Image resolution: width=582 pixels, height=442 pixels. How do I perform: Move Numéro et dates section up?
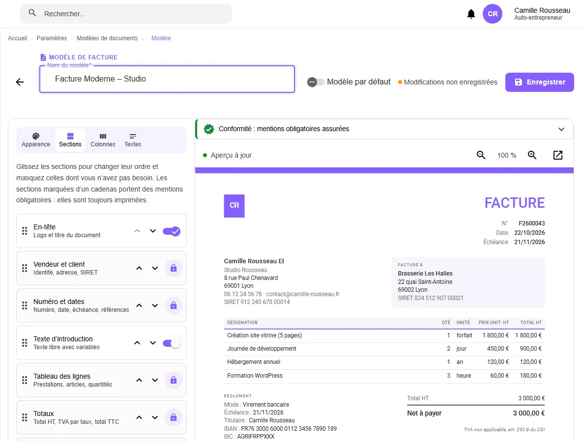tap(139, 305)
